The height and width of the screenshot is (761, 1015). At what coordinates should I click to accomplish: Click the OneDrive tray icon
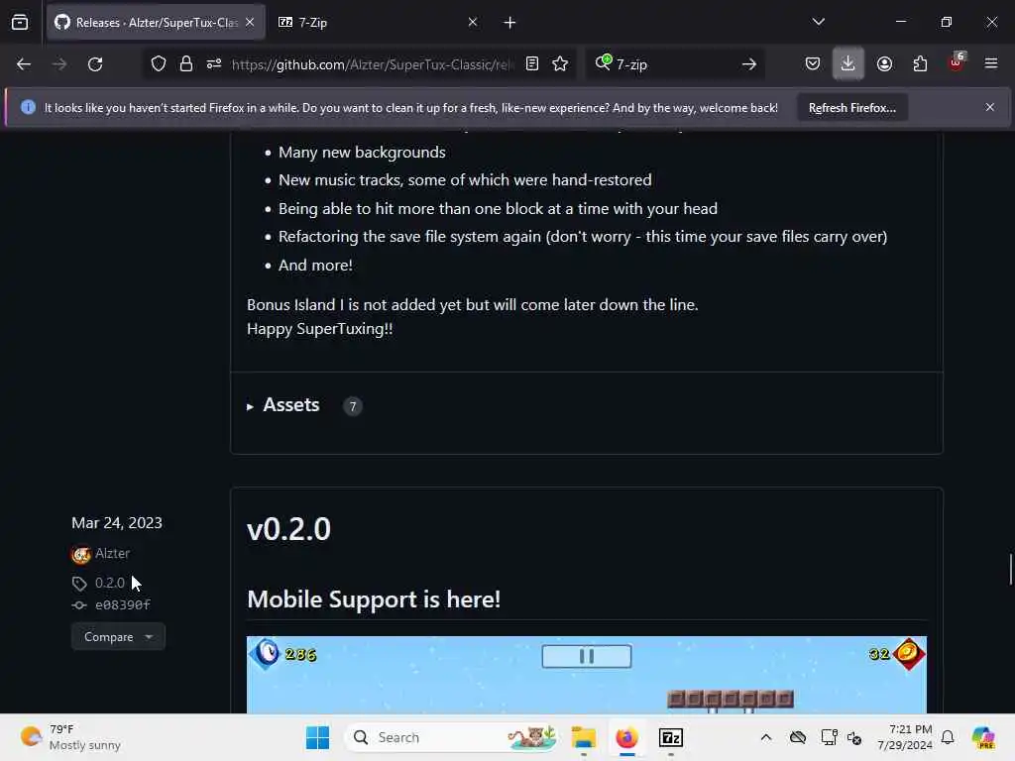[798, 737]
